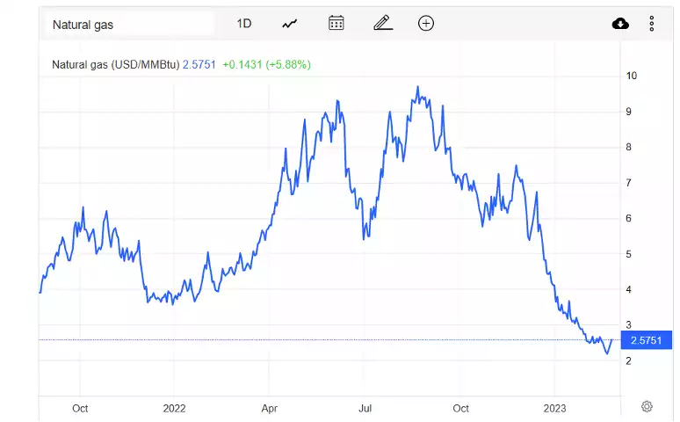
Task: Click the Natural gas symbol search field
Action: point(129,25)
